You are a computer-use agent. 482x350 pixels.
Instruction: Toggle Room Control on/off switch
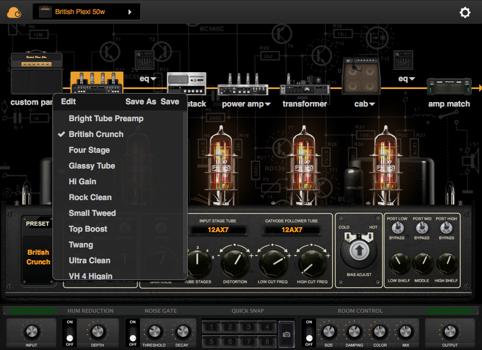coord(309,334)
